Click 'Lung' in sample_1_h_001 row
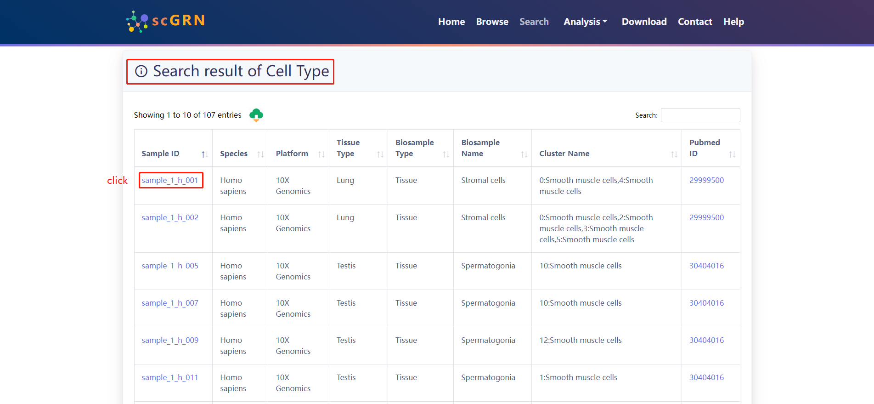The height and width of the screenshot is (404, 874). click(345, 180)
